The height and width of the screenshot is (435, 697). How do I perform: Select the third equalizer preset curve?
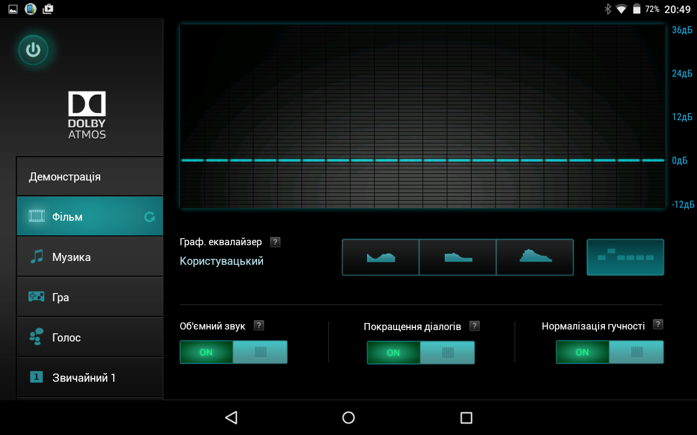535,257
